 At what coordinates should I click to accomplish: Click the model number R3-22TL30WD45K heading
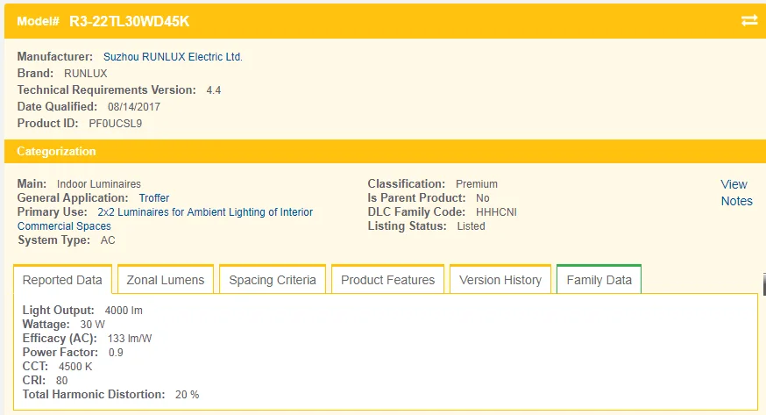[x=129, y=20]
